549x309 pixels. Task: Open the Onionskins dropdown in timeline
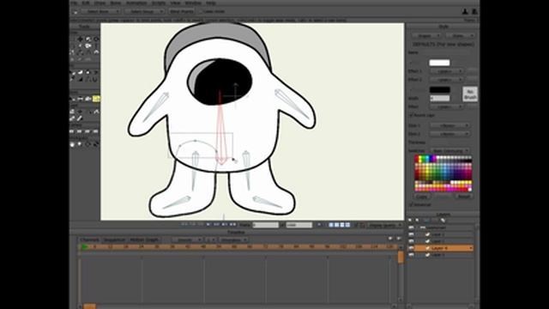(x=234, y=240)
